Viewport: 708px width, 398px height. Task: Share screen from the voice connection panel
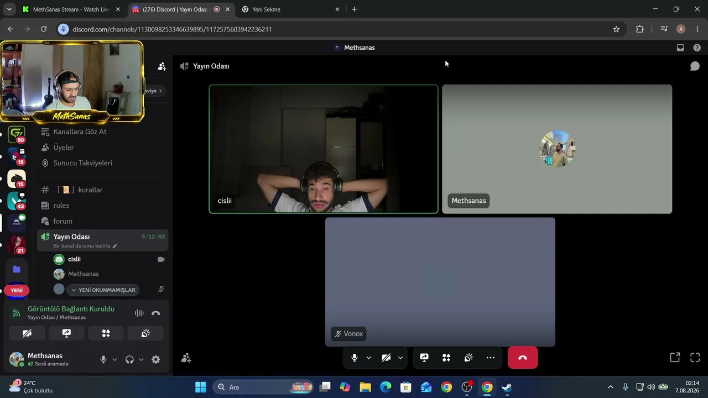click(x=66, y=333)
